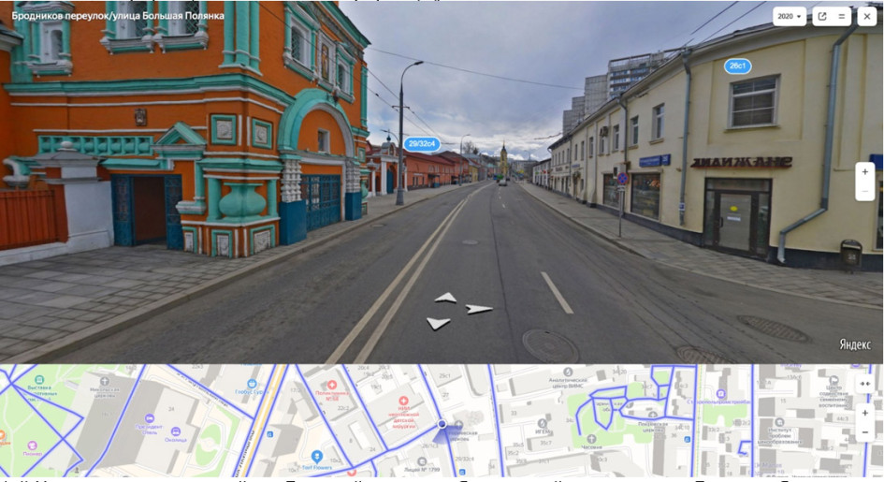The image size is (884, 482).
Task: Collapse the mini map with arrows button
Action: pyautogui.click(x=865, y=384)
